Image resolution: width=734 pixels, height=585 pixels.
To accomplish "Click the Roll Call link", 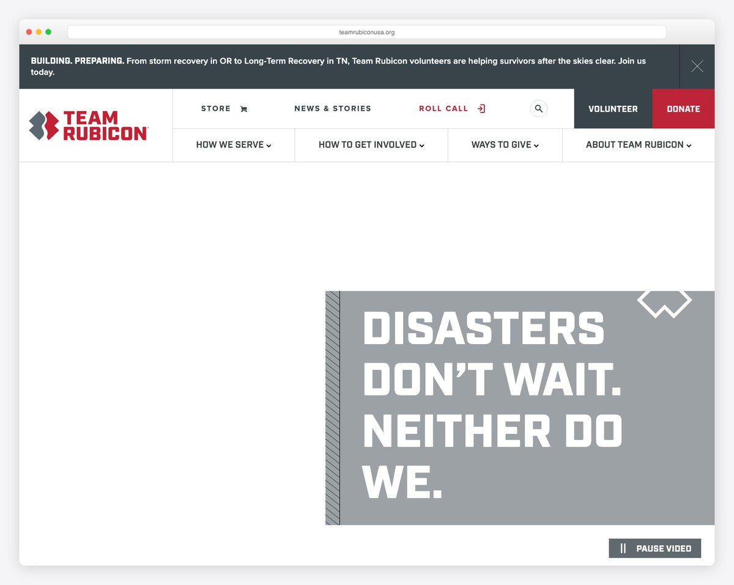I will 443,108.
